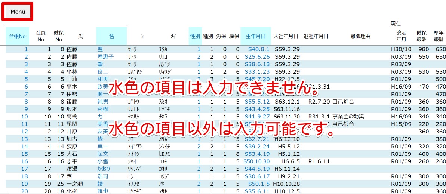Click birth date S53.4.19

(x=257, y=154)
